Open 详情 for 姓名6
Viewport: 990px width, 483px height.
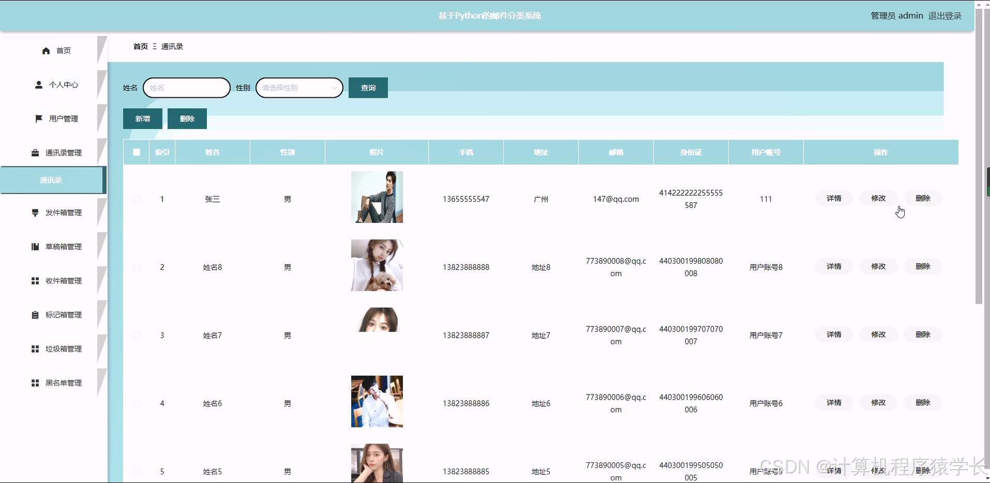pyautogui.click(x=834, y=403)
